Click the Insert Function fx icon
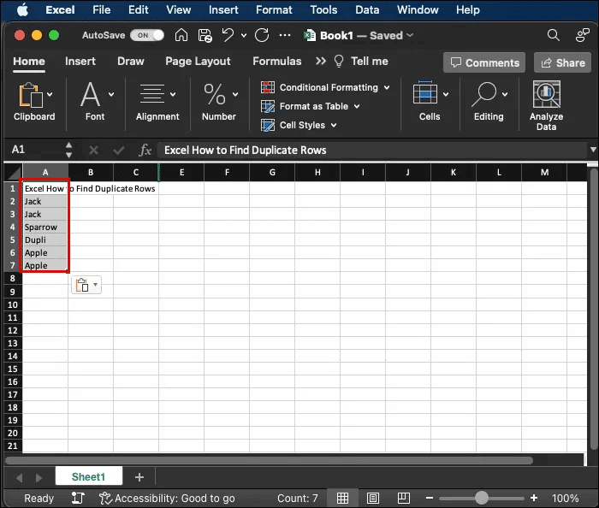Viewport: 599px width, 508px height. (145, 150)
